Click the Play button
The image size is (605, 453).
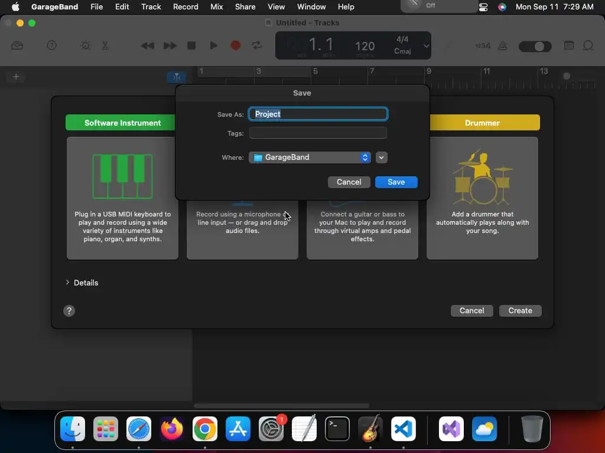pyautogui.click(x=213, y=45)
